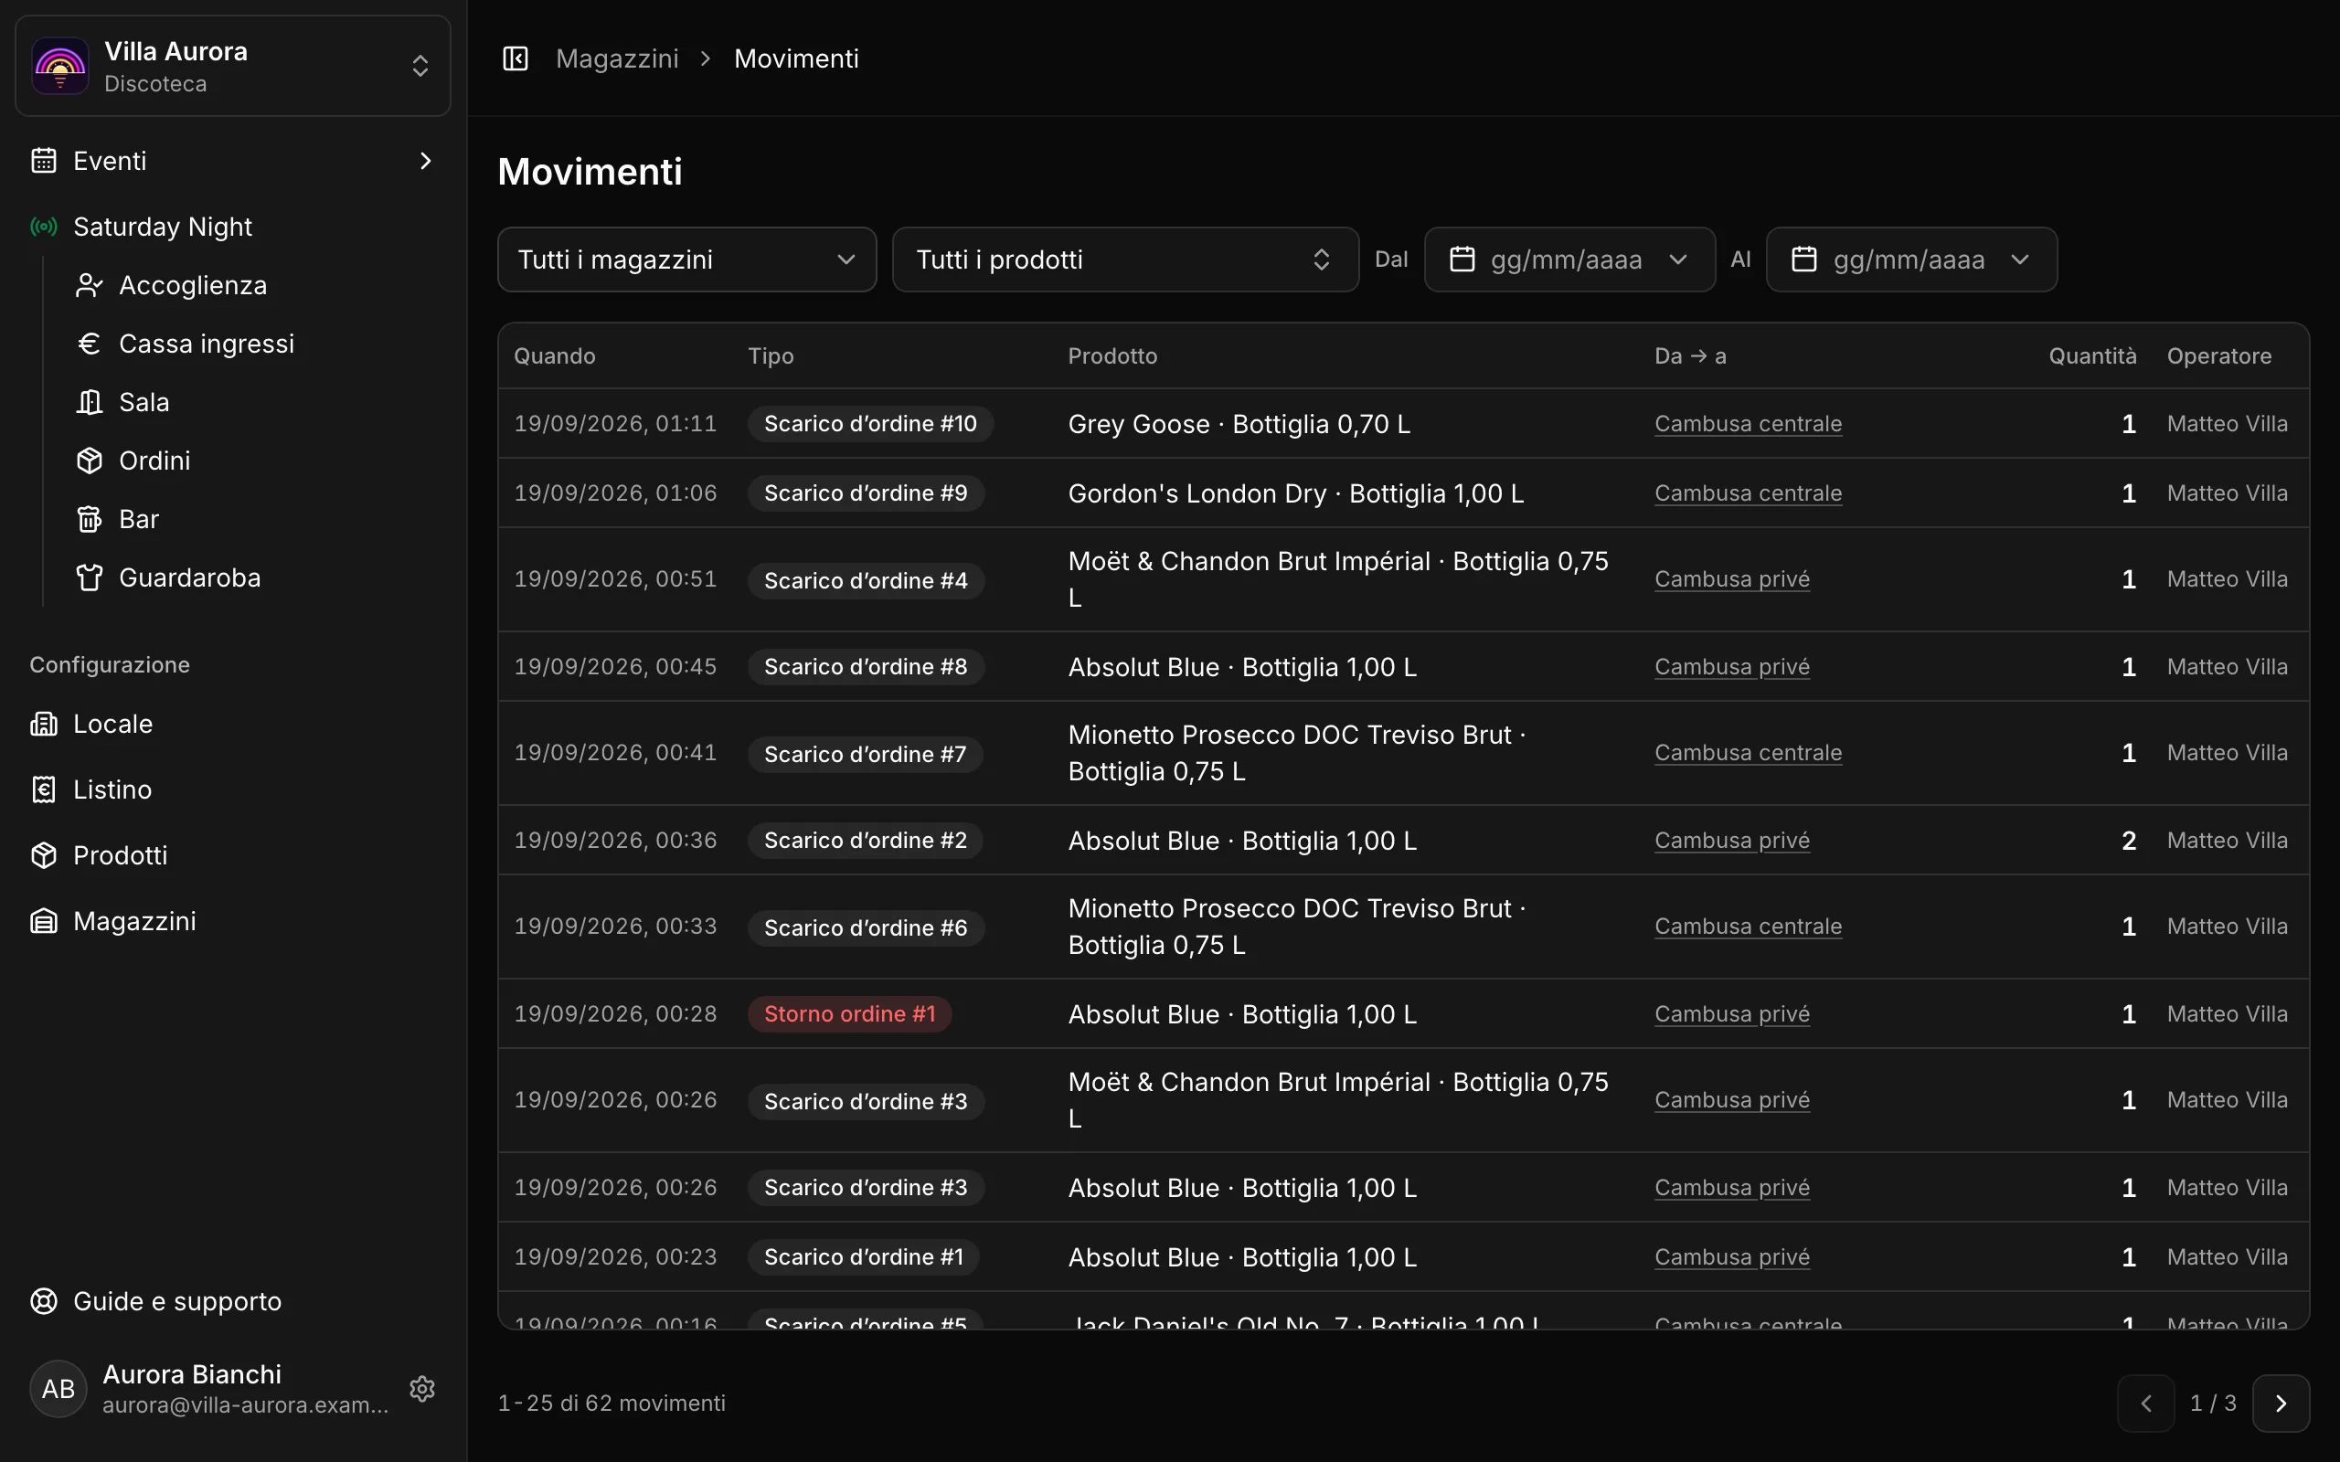Open the Dal start date picker
Image resolution: width=2340 pixels, height=1462 pixels.
point(1569,260)
